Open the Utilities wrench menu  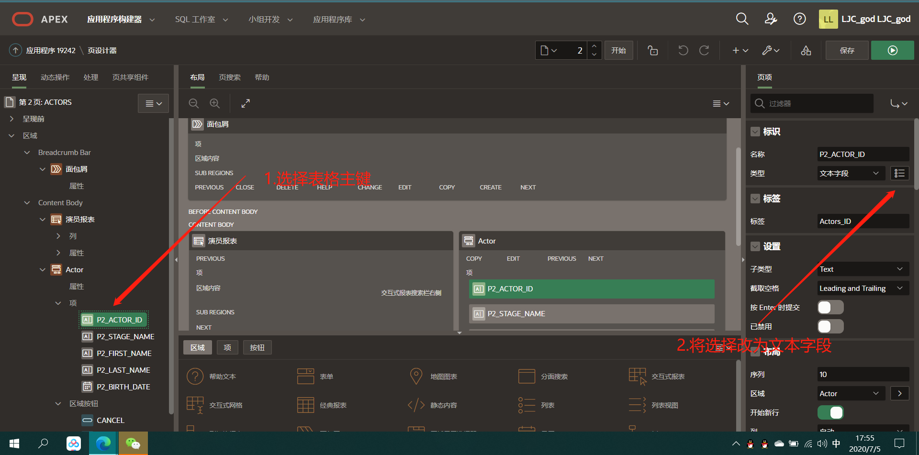[x=771, y=50]
